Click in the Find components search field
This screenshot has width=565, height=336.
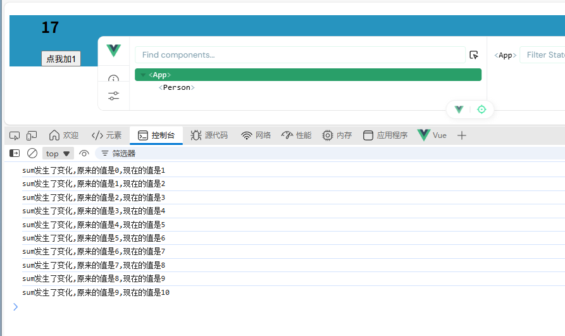tap(300, 55)
